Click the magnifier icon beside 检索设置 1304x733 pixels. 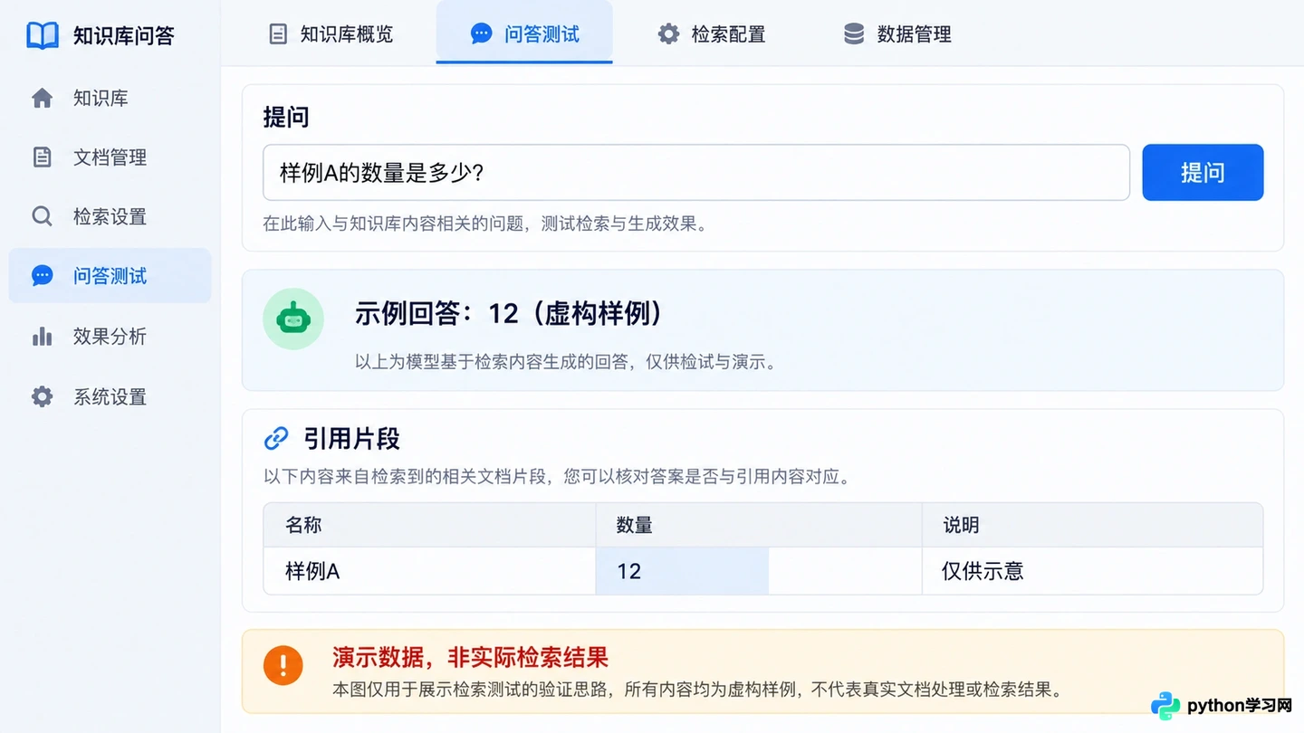pyautogui.click(x=43, y=216)
